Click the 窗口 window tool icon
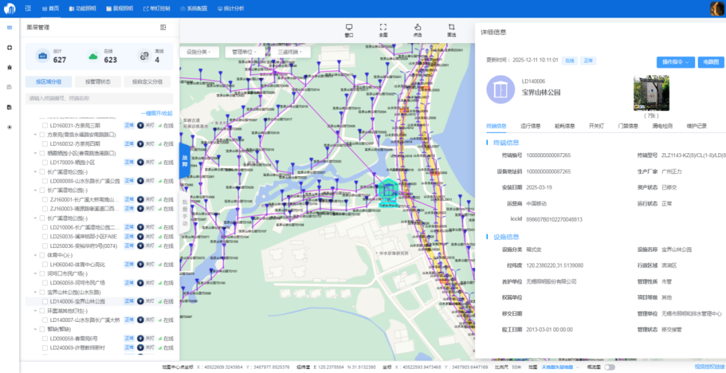 click(349, 30)
